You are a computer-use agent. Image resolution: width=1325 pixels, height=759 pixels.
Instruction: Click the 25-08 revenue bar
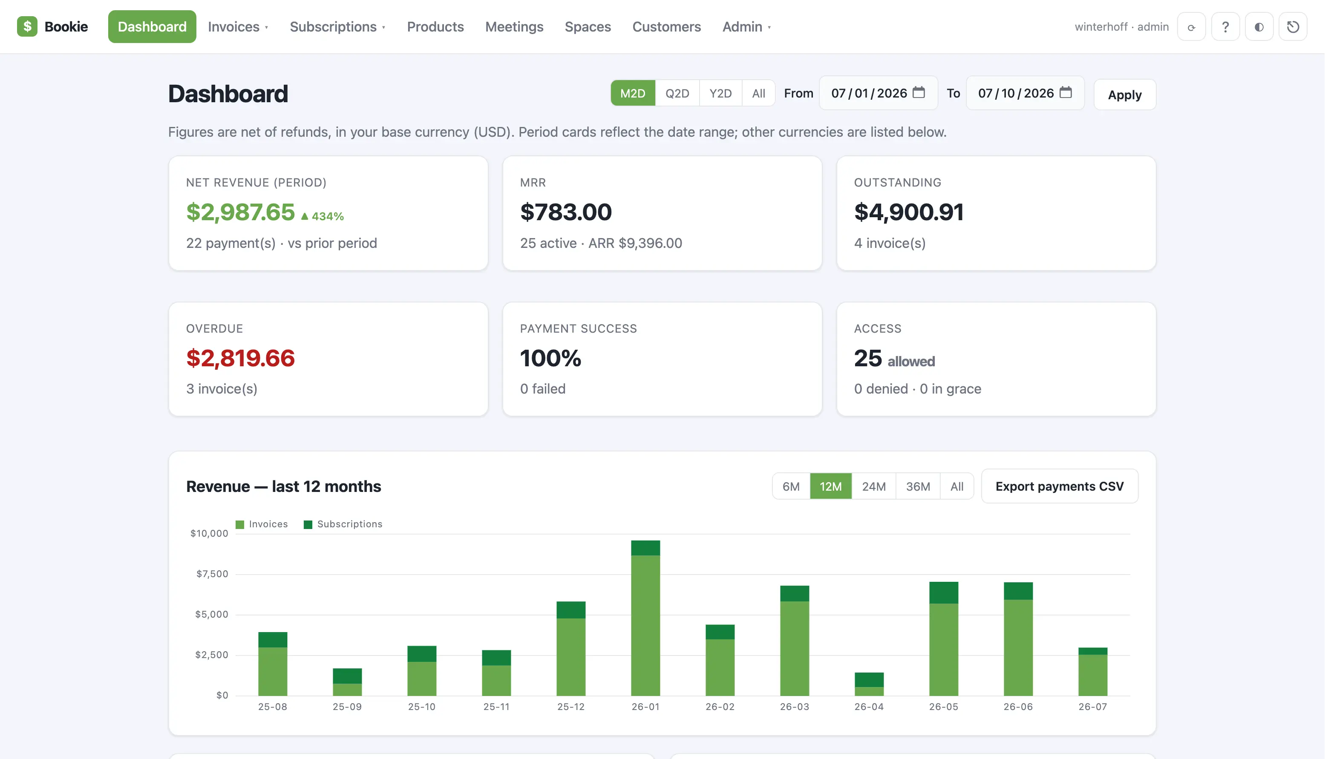click(273, 664)
